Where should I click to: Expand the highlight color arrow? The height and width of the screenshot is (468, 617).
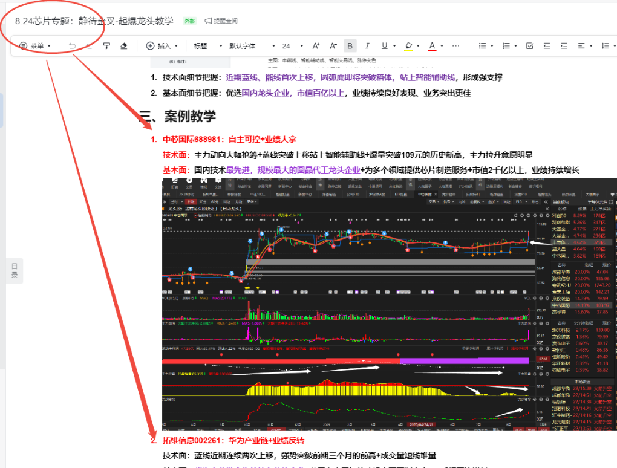418,46
